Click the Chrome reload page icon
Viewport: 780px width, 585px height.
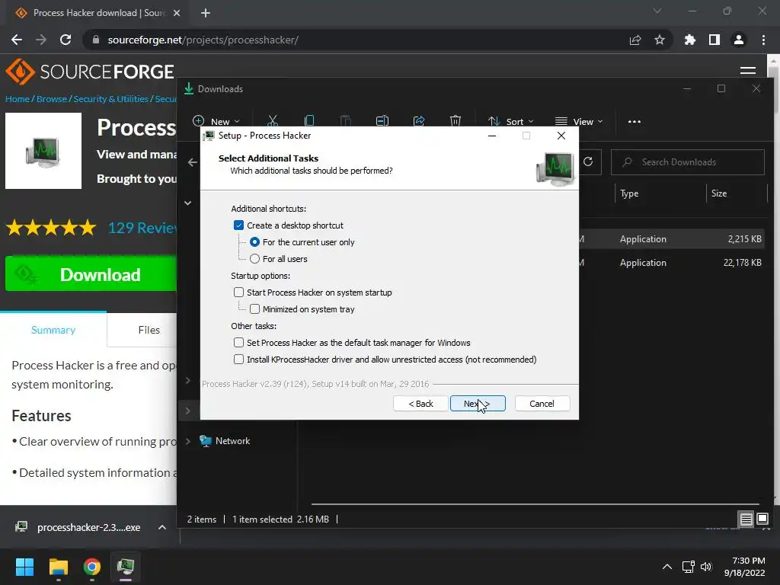(66, 40)
